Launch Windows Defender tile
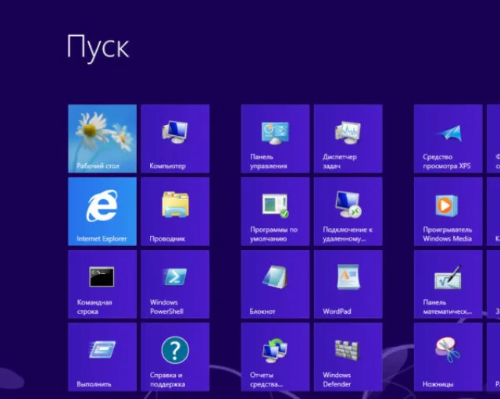The width and height of the screenshot is (500, 399). coord(348,357)
